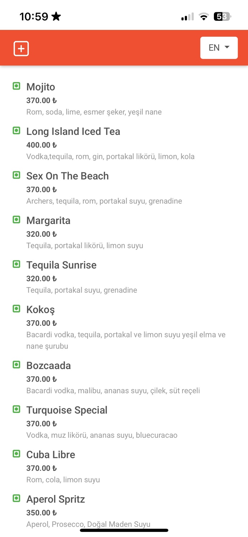The image size is (248, 537).
Task: Tap the green icon beside Margarita
Action: coord(17,219)
